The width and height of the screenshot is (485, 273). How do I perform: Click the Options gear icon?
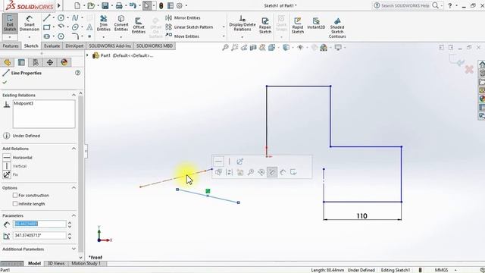click(180, 5)
